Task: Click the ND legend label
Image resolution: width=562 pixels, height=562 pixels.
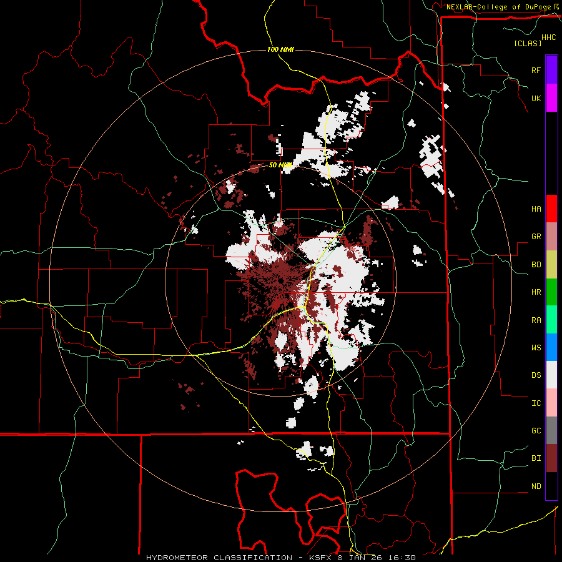Action: (536, 486)
